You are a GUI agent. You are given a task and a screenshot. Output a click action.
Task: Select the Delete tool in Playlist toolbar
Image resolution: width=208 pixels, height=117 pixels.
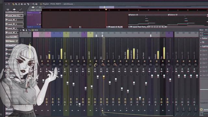[19, 4]
